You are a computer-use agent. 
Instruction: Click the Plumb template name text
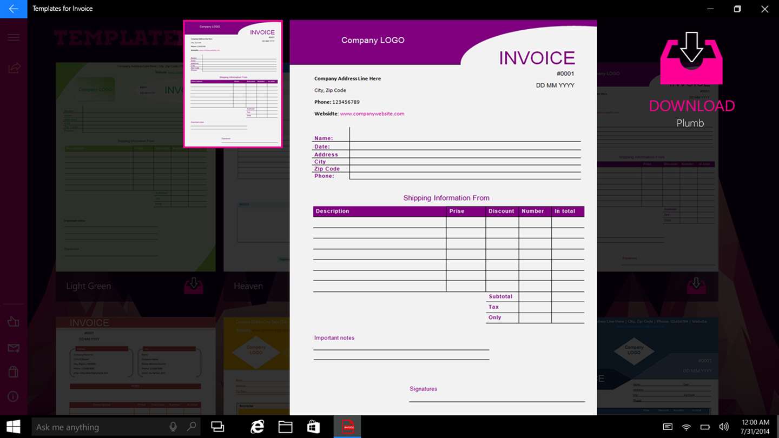pos(690,123)
